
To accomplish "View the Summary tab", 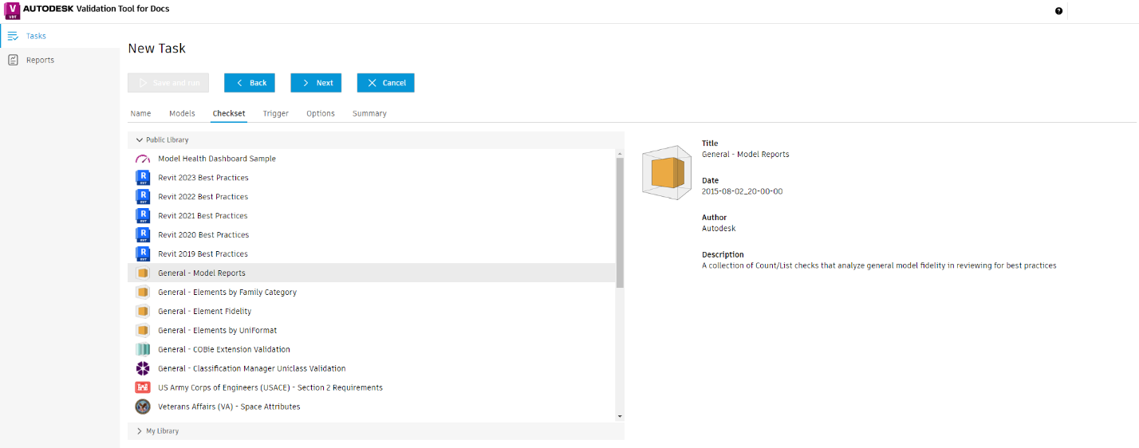I will (369, 113).
